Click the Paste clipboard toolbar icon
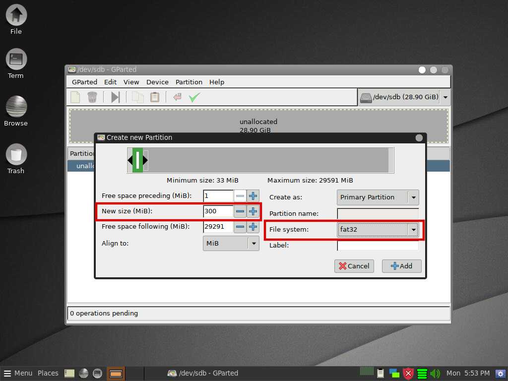The image size is (508, 381). point(155,97)
